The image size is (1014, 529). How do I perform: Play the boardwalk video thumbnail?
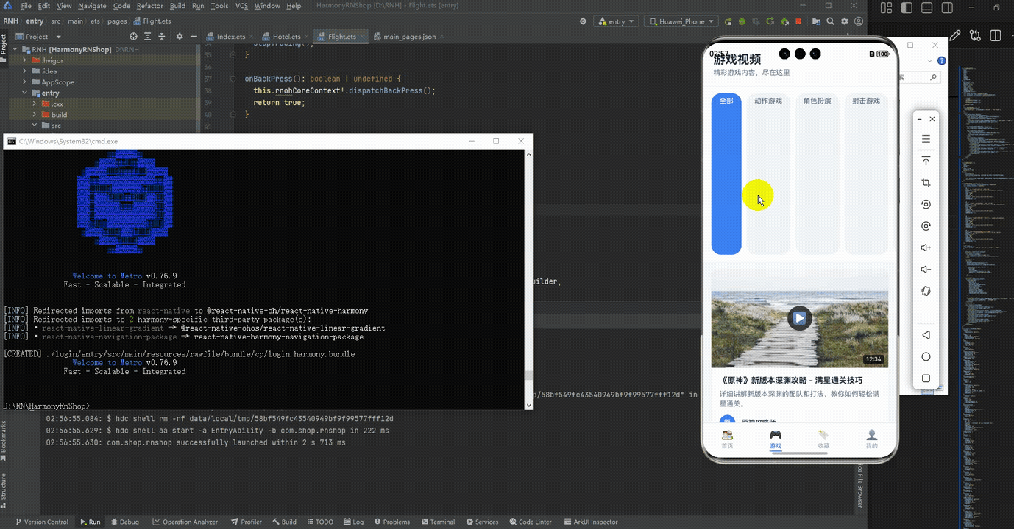(x=799, y=318)
